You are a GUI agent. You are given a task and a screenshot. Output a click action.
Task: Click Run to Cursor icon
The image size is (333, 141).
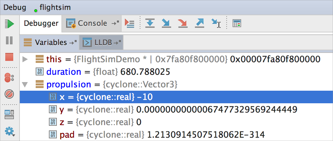(216, 23)
